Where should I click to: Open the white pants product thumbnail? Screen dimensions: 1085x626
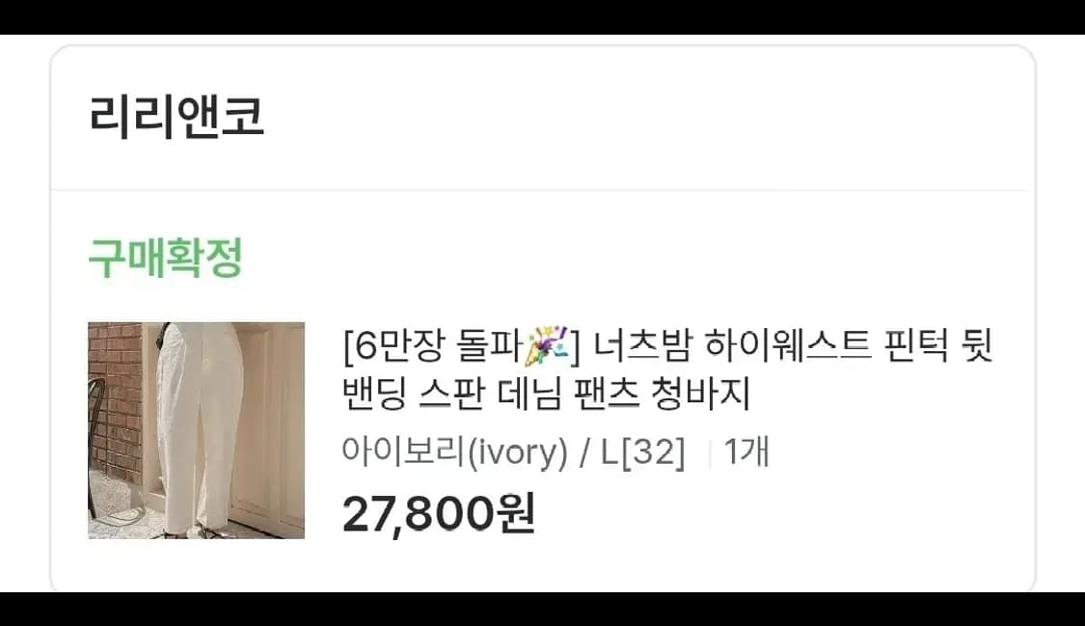(197, 430)
